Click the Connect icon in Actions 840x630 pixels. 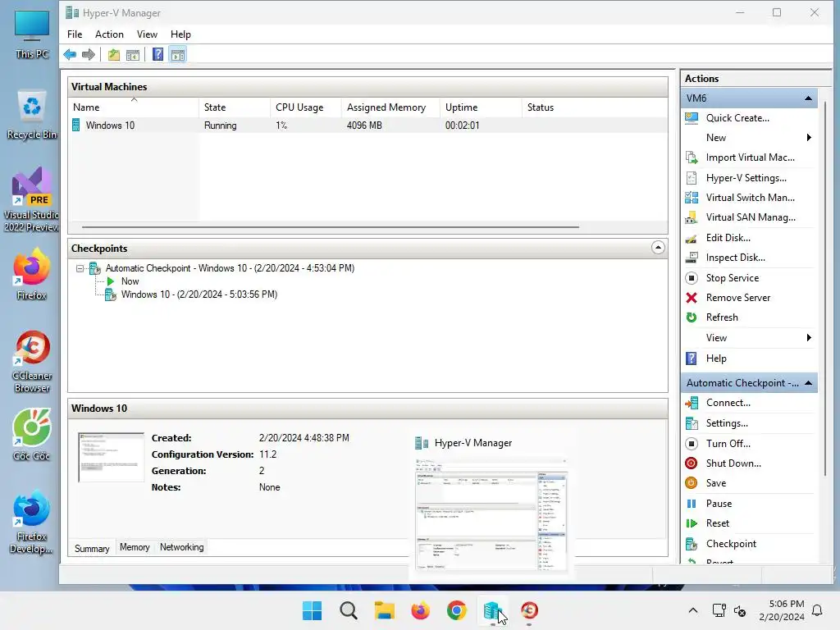(x=692, y=403)
